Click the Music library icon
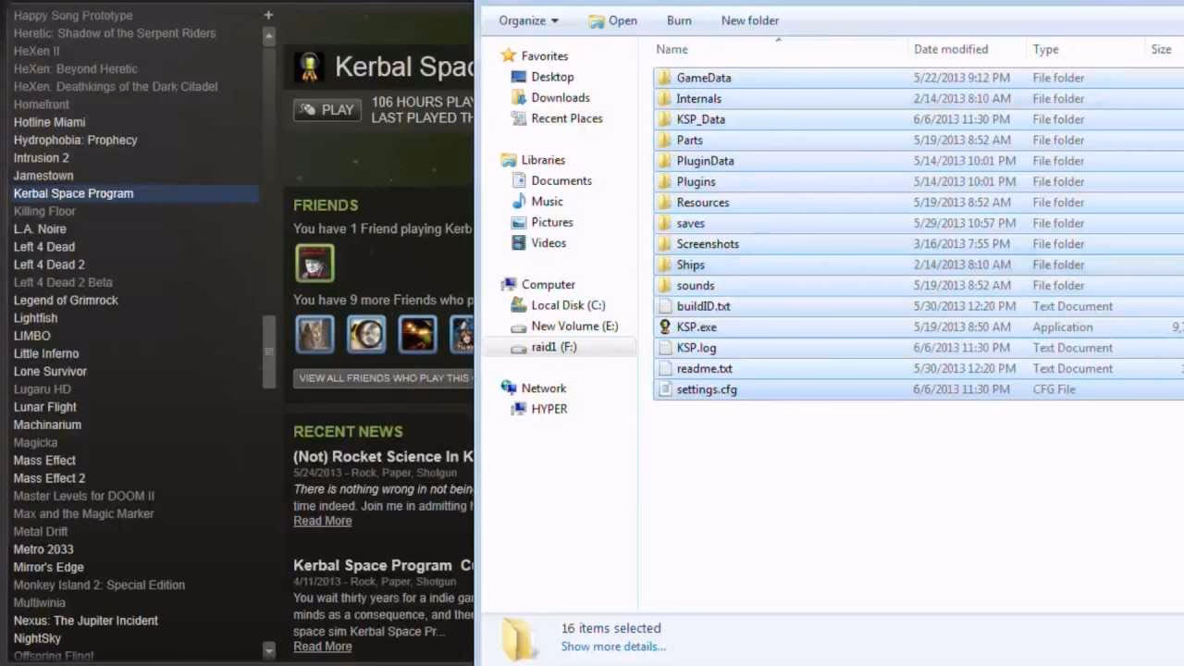The image size is (1184, 666). pyautogui.click(x=519, y=202)
